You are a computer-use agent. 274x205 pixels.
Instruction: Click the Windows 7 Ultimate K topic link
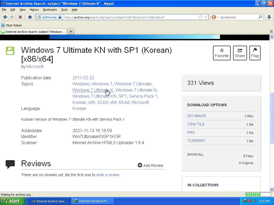coord(93,90)
